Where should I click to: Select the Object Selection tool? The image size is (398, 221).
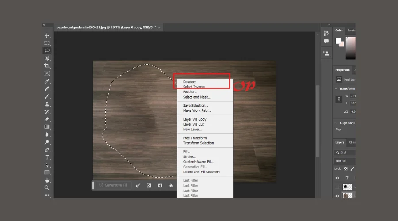coord(47,58)
